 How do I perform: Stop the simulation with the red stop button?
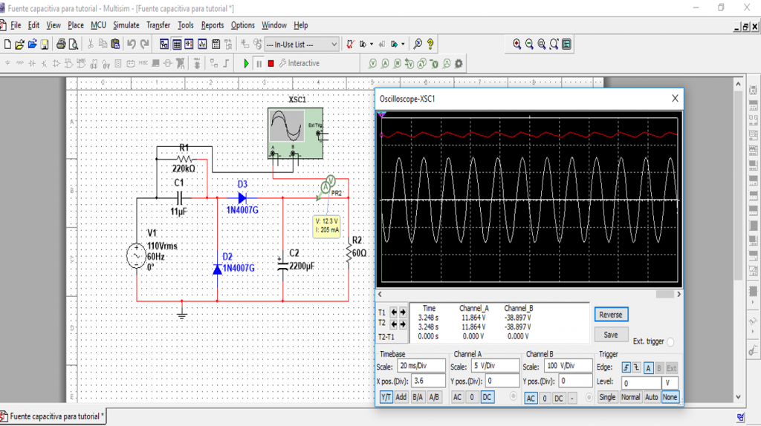(x=271, y=64)
